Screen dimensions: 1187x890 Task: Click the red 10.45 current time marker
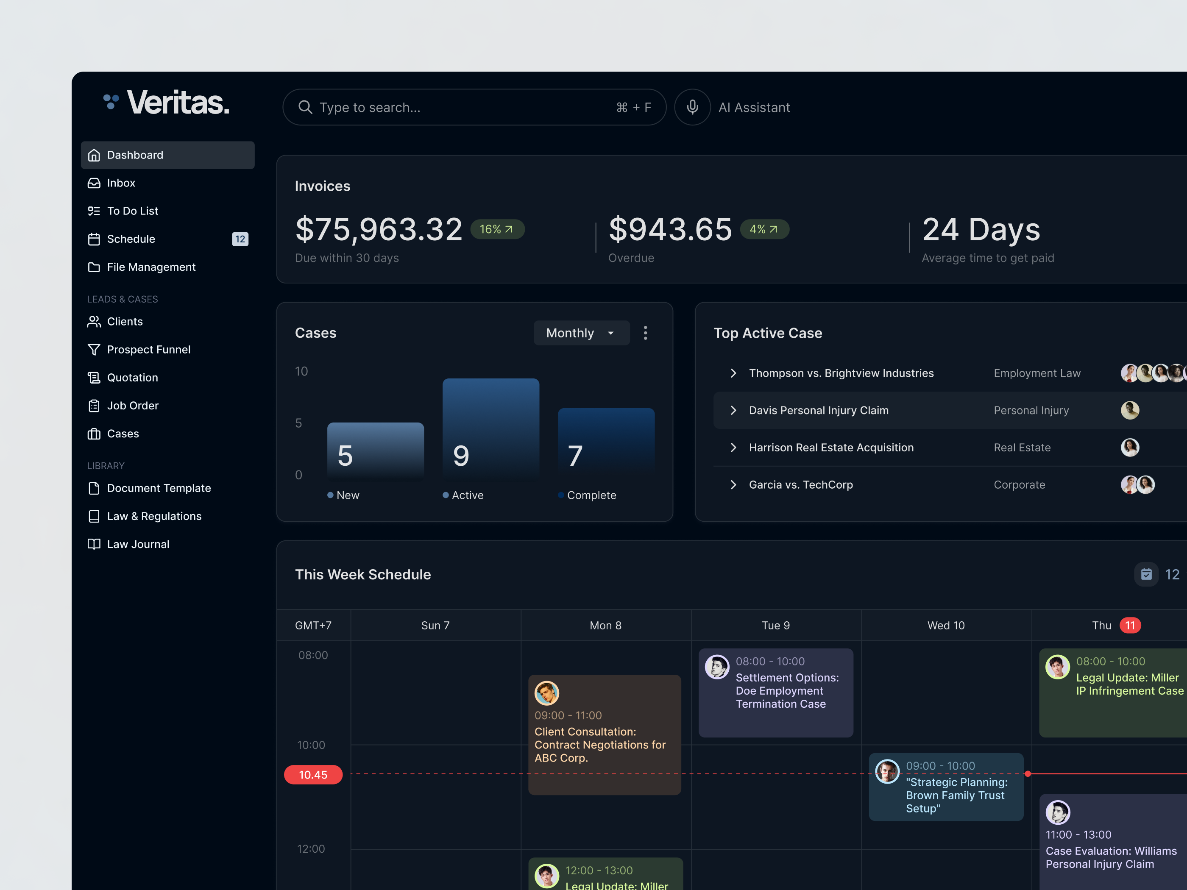tap(313, 774)
